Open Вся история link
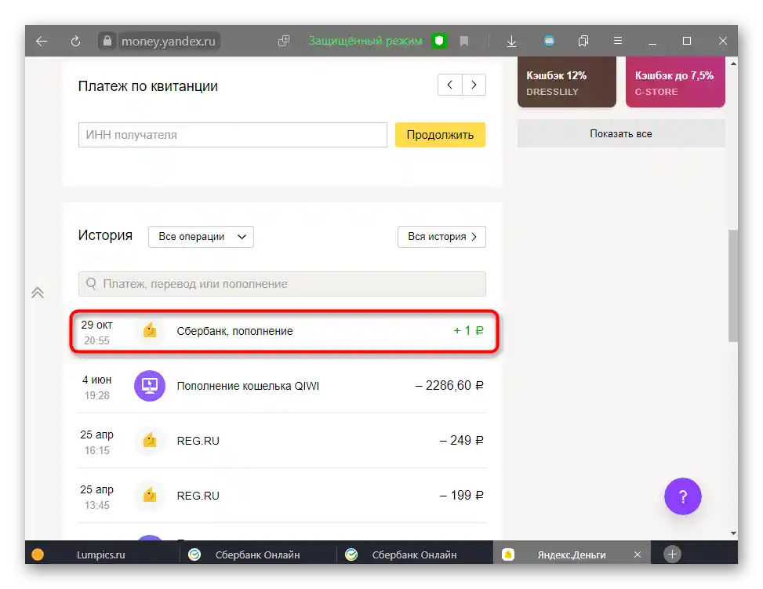This screenshot has width=763, height=589. [x=441, y=237]
